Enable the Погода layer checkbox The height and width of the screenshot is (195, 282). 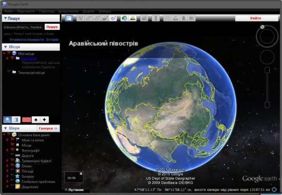12,171
